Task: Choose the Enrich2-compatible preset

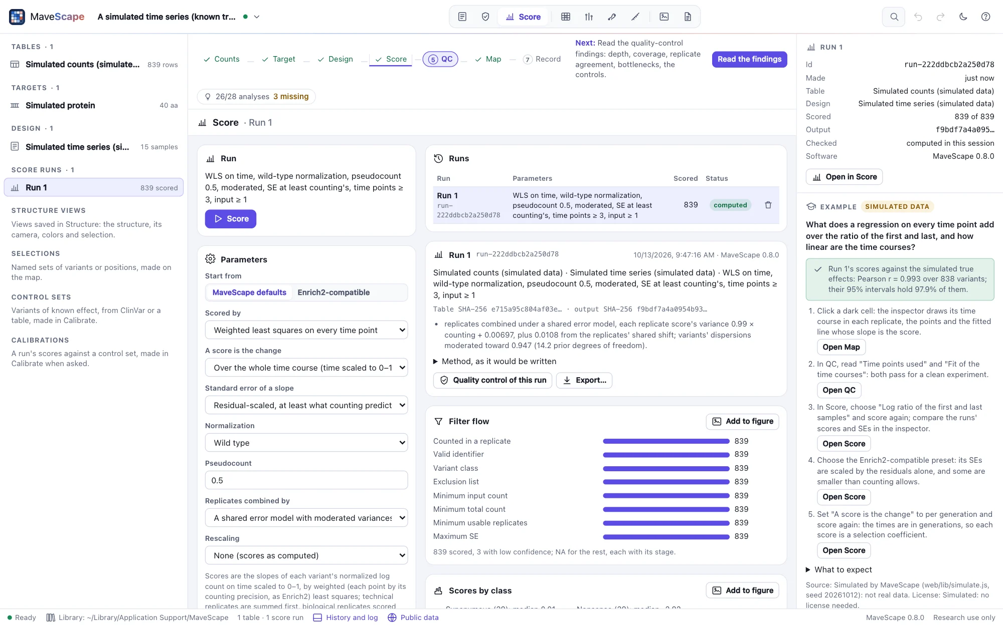Action: tap(333, 292)
